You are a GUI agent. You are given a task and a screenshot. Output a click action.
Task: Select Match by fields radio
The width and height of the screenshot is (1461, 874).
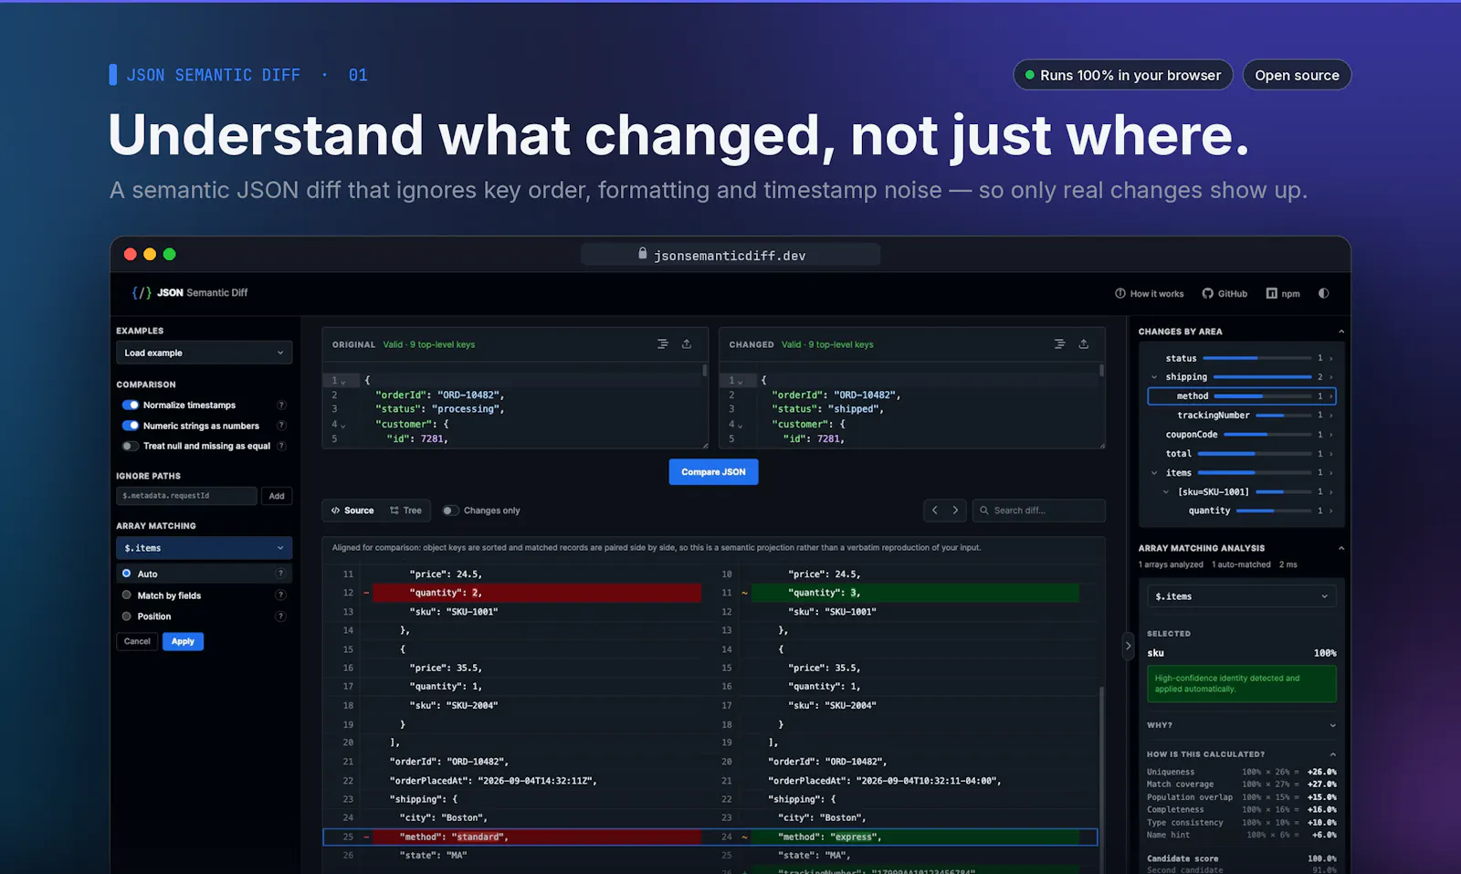pos(127,595)
